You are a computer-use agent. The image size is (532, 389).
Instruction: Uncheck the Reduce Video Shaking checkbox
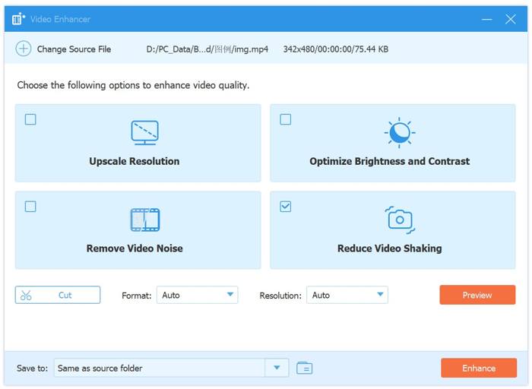coord(285,207)
